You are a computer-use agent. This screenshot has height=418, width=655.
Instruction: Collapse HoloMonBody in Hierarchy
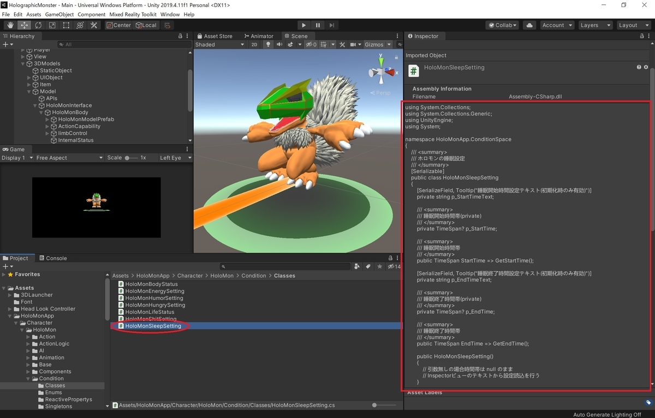[x=41, y=112]
